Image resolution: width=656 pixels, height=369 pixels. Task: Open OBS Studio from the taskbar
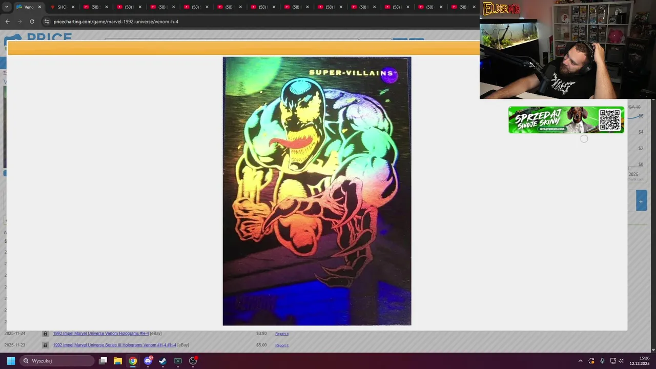tap(193, 361)
